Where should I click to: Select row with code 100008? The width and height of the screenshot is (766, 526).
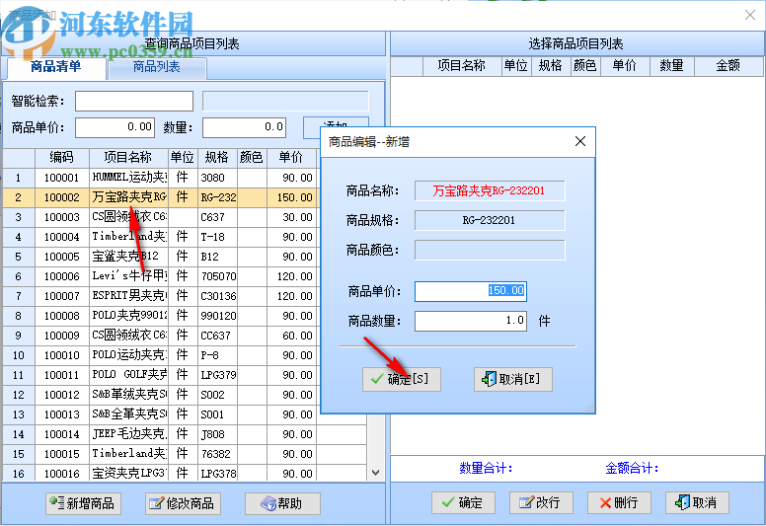point(161,316)
